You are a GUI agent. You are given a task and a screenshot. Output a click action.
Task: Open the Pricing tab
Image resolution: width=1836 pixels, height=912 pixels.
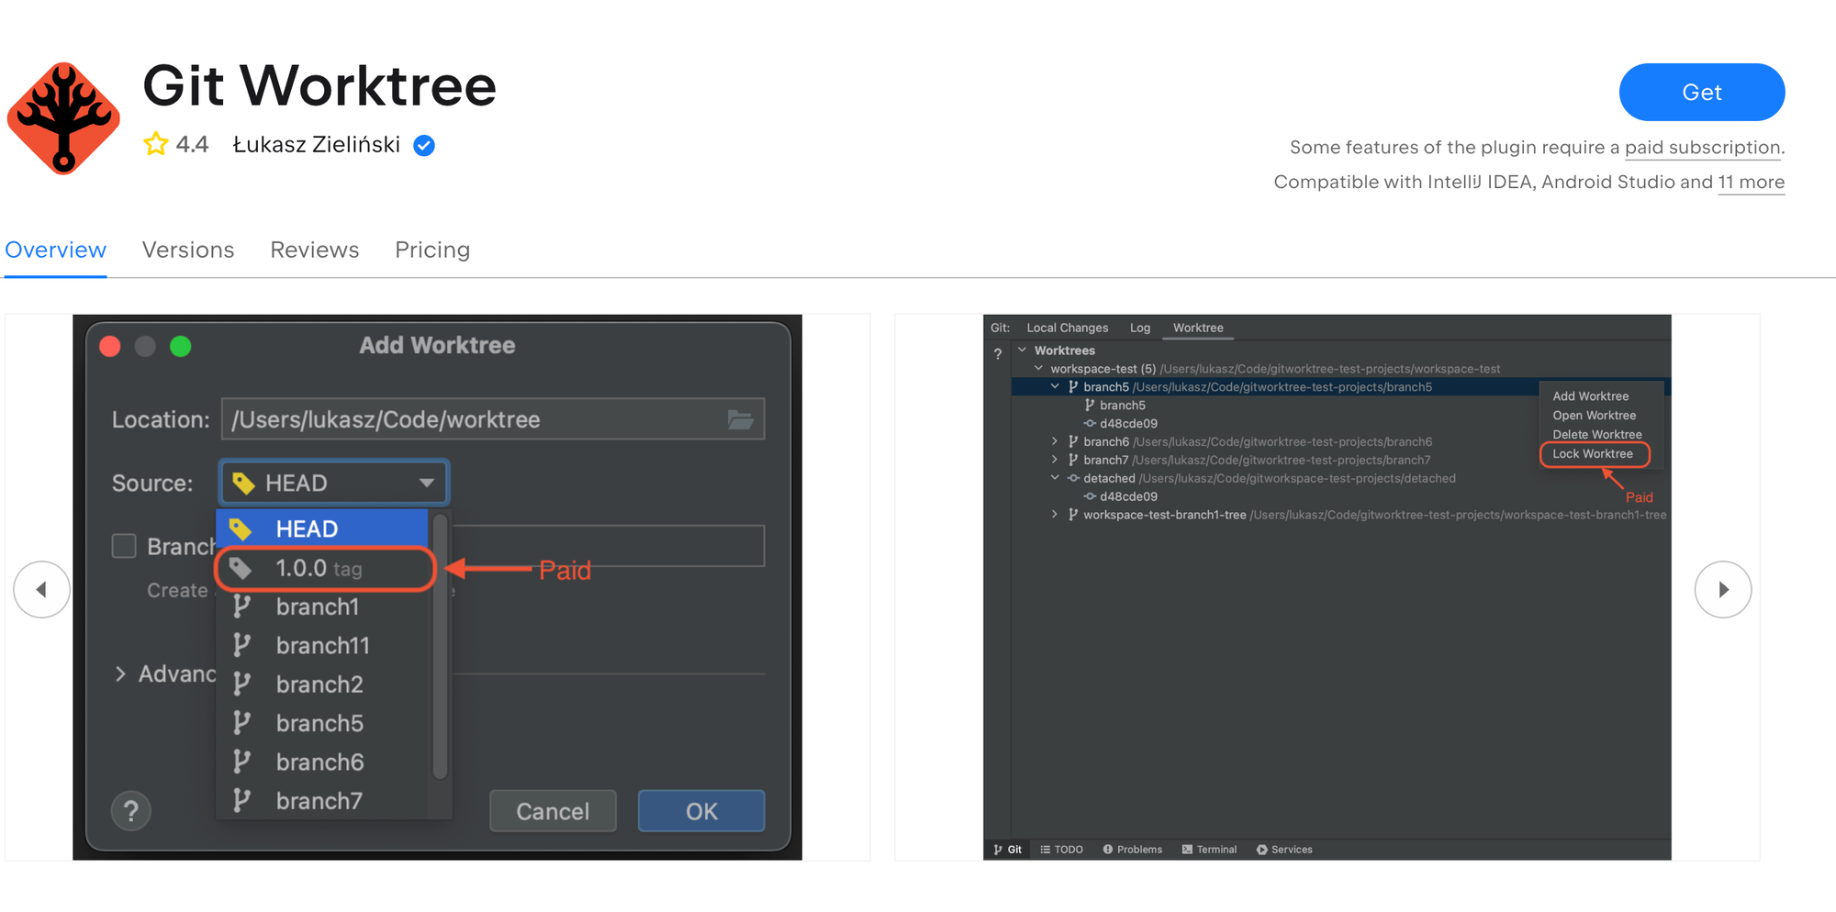click(432, 250)
